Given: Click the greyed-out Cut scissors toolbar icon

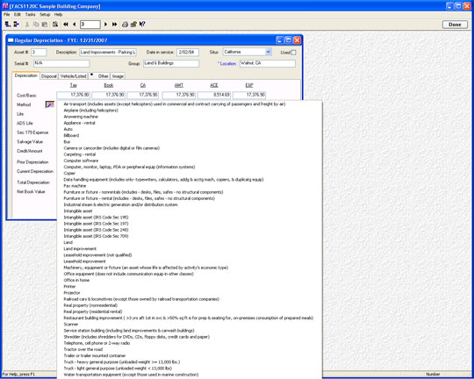Looking at the screenshot, I should point(27,25).
